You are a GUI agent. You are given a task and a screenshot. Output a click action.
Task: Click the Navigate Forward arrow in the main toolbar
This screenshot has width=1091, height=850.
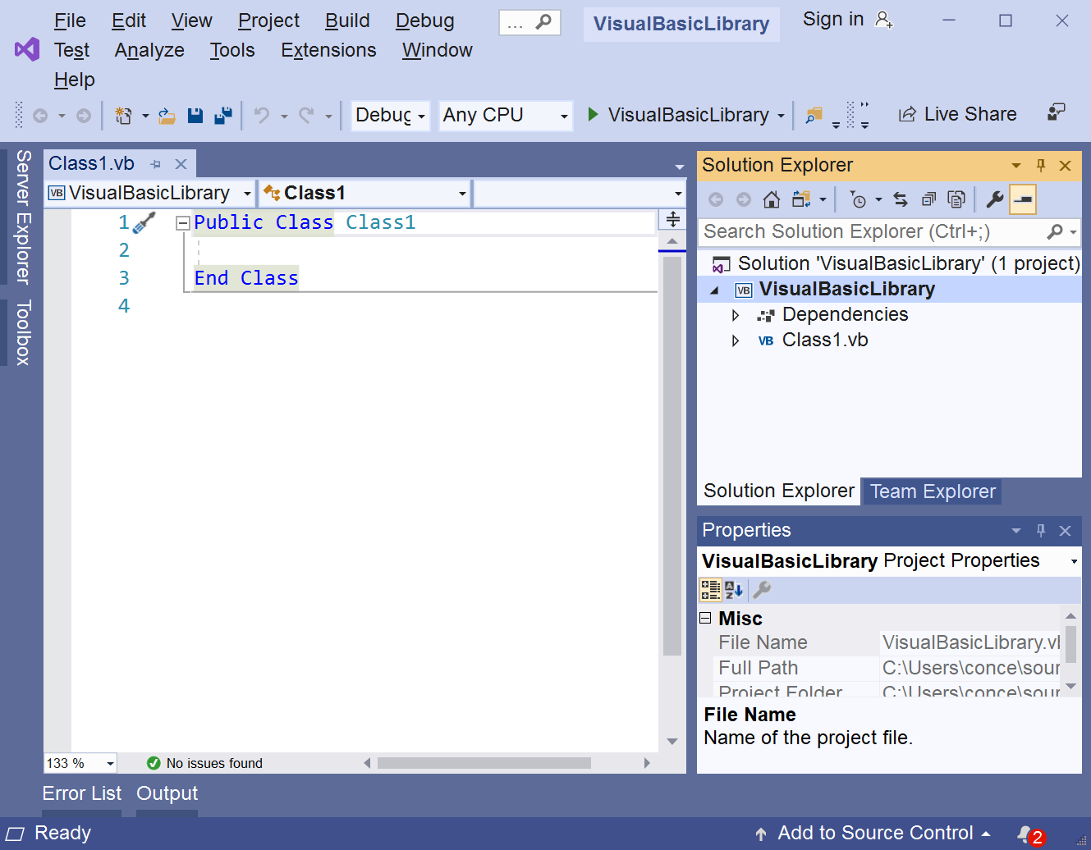(84, 116)
